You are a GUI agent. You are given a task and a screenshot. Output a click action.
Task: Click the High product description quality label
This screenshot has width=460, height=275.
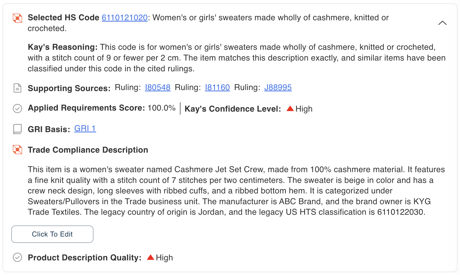coord(164,258)
